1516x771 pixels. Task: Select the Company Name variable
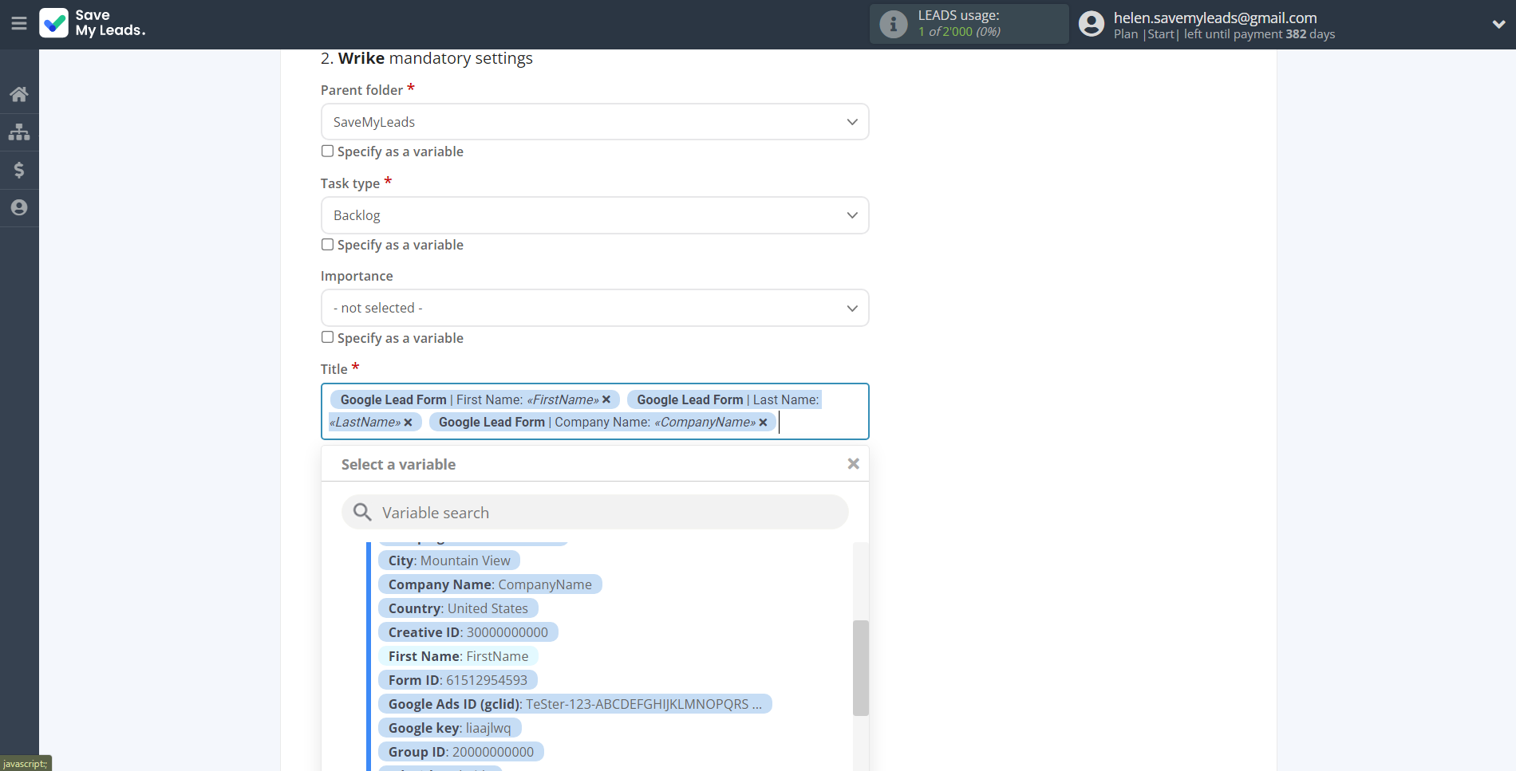[x=490, y=584]
